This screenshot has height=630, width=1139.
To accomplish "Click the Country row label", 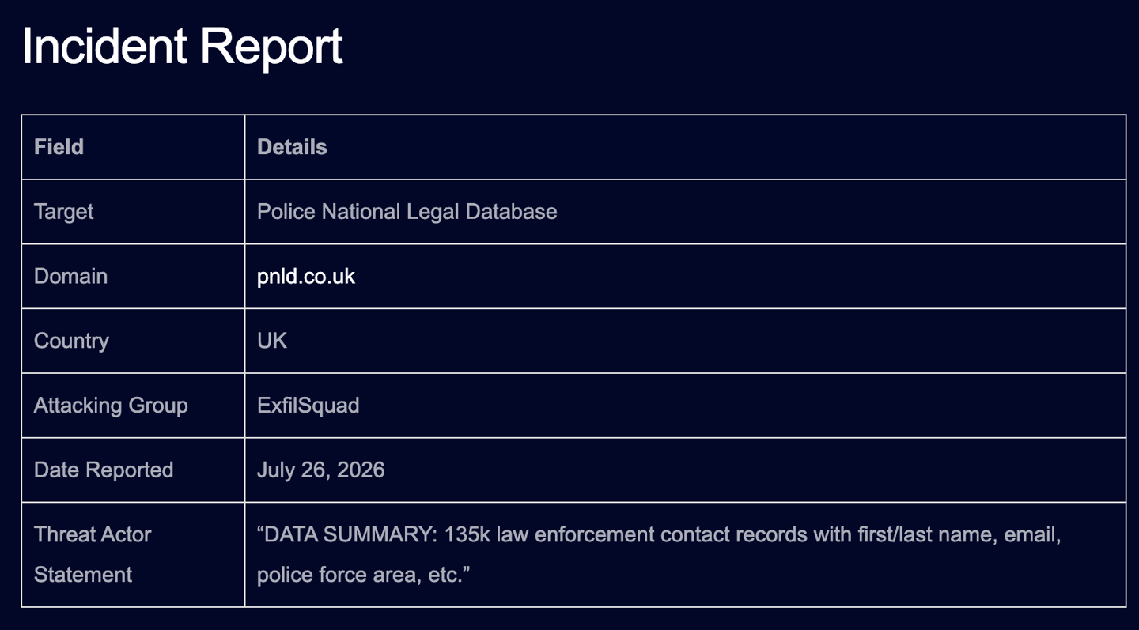I will tap(71, 341).
